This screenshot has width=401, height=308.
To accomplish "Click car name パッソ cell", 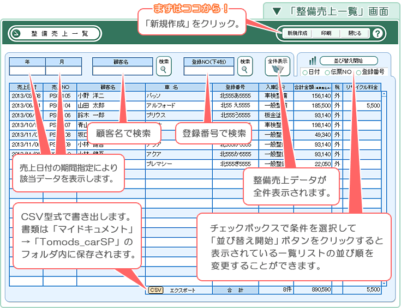I will (x=179, y=96).
